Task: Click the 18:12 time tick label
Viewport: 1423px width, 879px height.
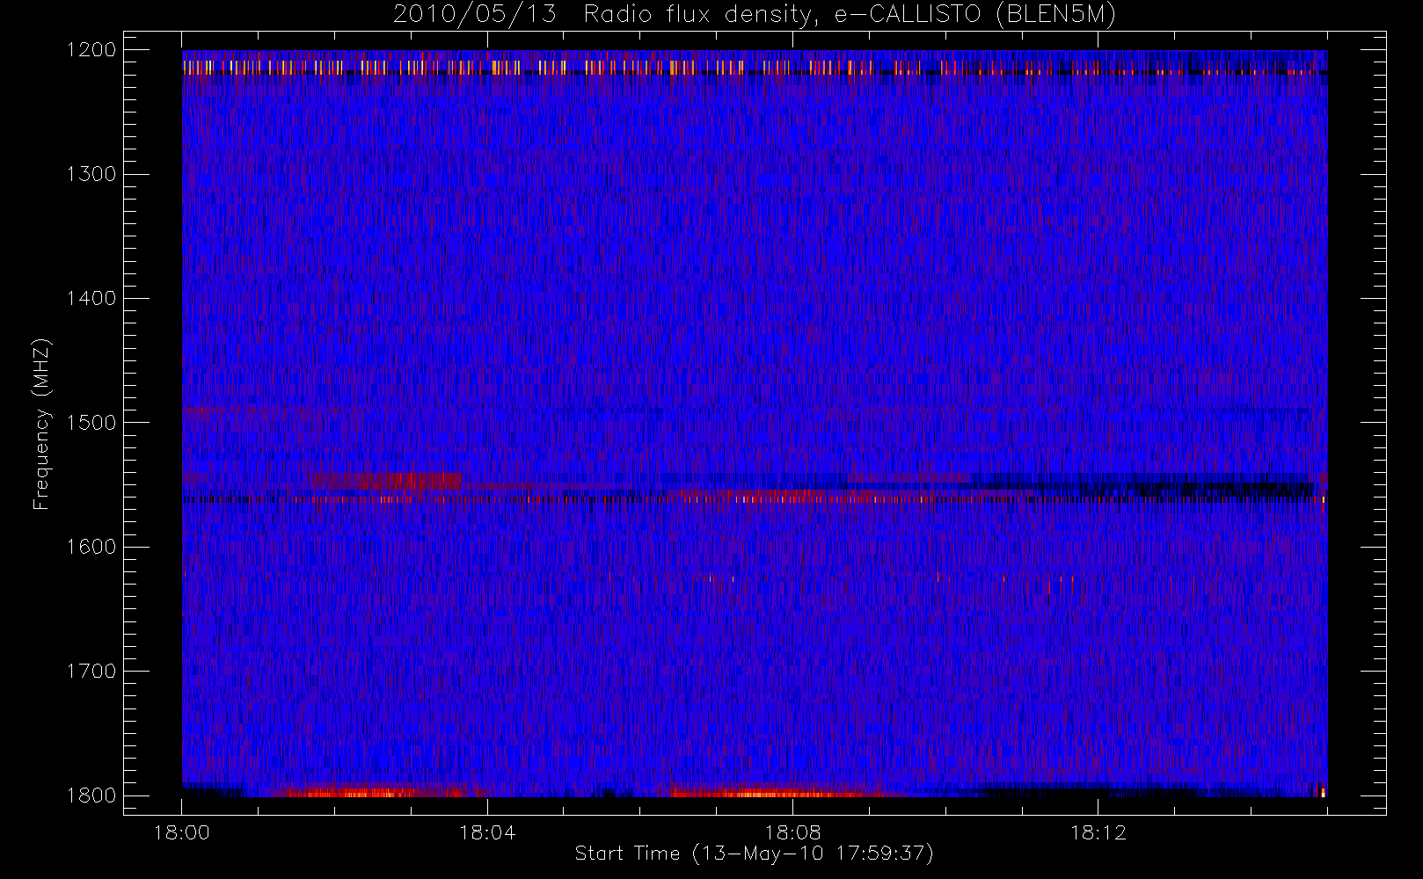Action: tap(1098, 832)
